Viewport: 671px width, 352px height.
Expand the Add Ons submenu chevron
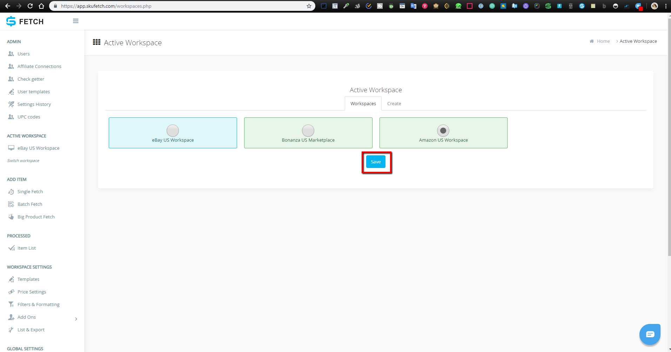tap(76, 319)
